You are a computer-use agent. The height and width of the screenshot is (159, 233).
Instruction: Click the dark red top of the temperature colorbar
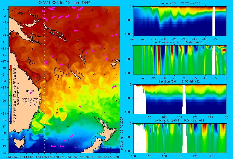[x=10, y=66]
